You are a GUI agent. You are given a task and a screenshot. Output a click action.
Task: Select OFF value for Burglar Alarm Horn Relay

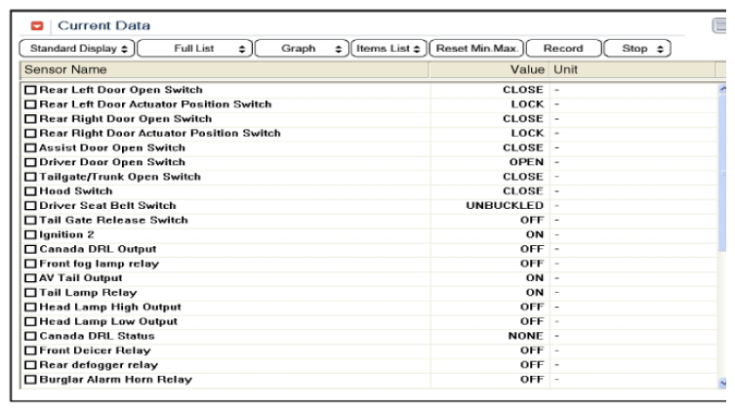[x=532, y=380]
